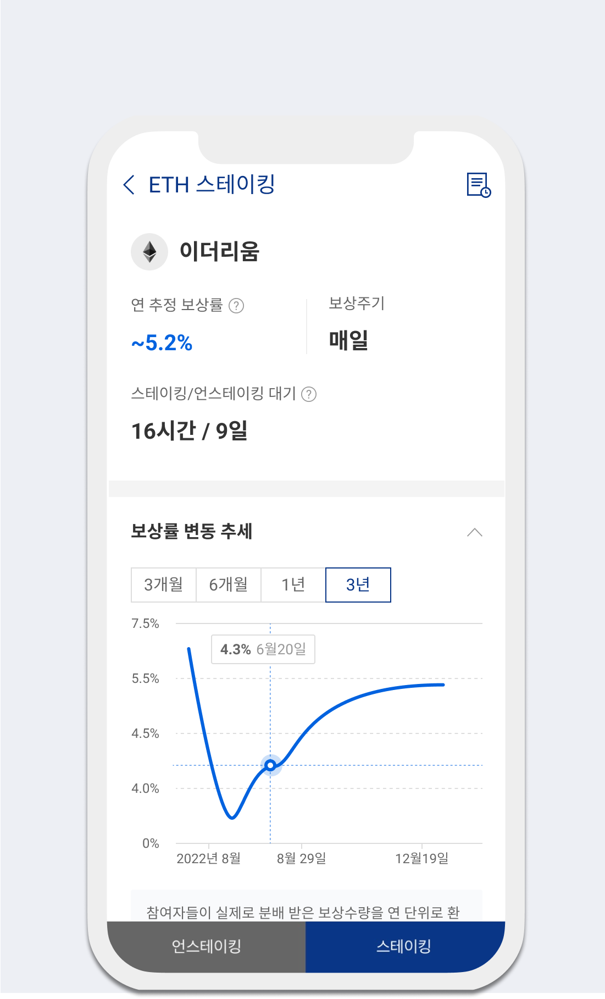Collapse the 보상률 변동 추세 section

coord(474,532)
